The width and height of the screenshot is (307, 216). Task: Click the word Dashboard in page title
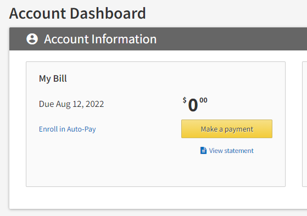tap(108, 14)
